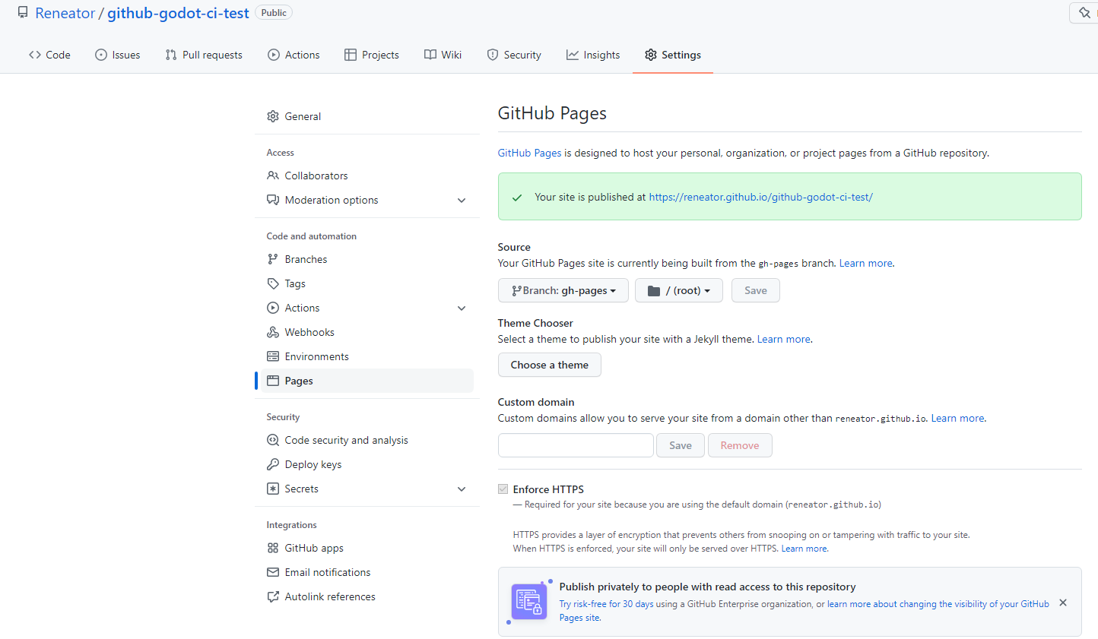Click the Environments icon in sidebar
Viewport: 1098px width, 639px height.
(x=273, y=356)
